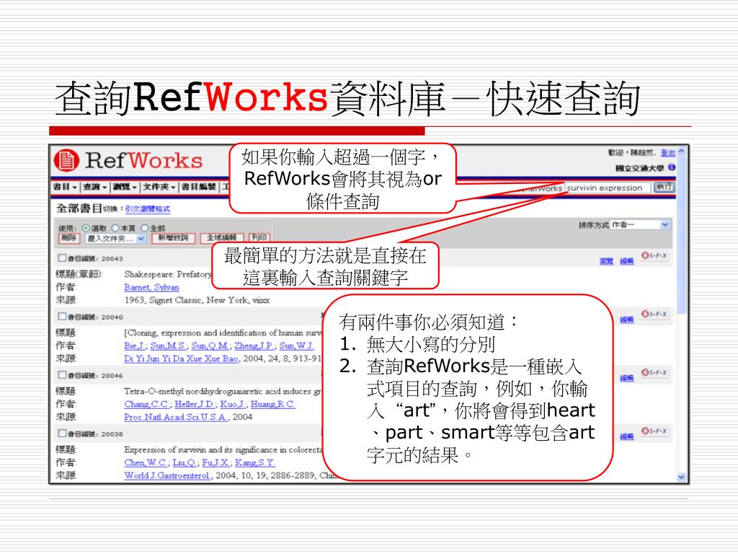Open the 文件夾 menu

[159, 187]
